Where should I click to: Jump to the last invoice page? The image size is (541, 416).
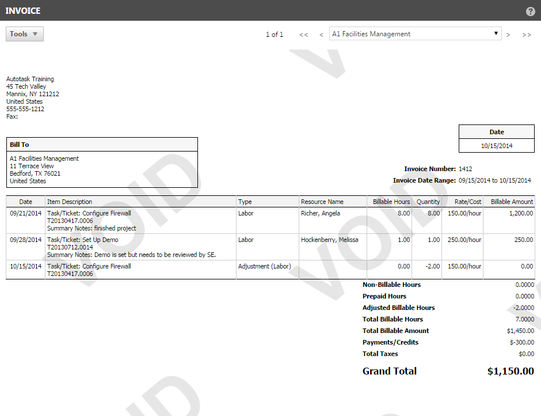[x=527, y=35]
